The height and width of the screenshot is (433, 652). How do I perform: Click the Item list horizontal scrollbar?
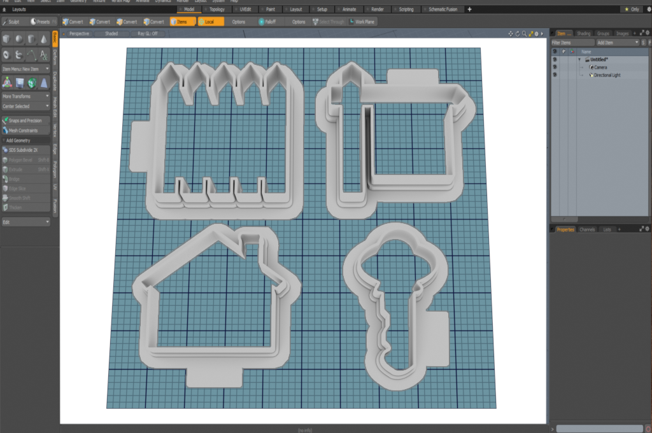click(564, 219)
